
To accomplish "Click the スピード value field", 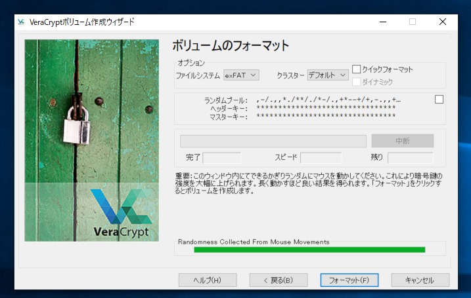I will [321, 158].
